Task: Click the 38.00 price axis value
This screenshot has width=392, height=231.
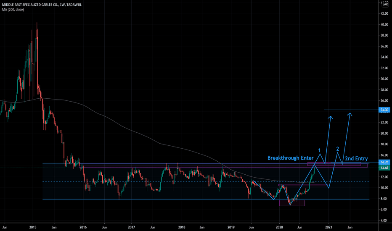Action: coord(384,35)
